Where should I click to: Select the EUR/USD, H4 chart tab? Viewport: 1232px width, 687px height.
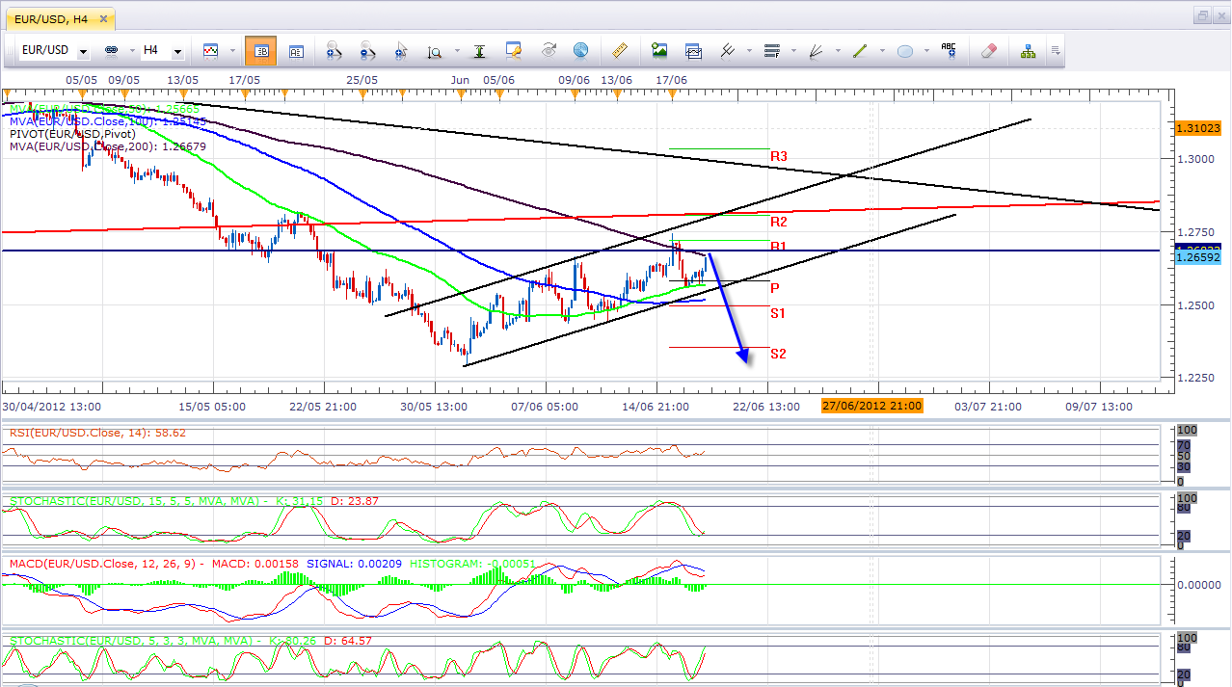coord(60,17)
